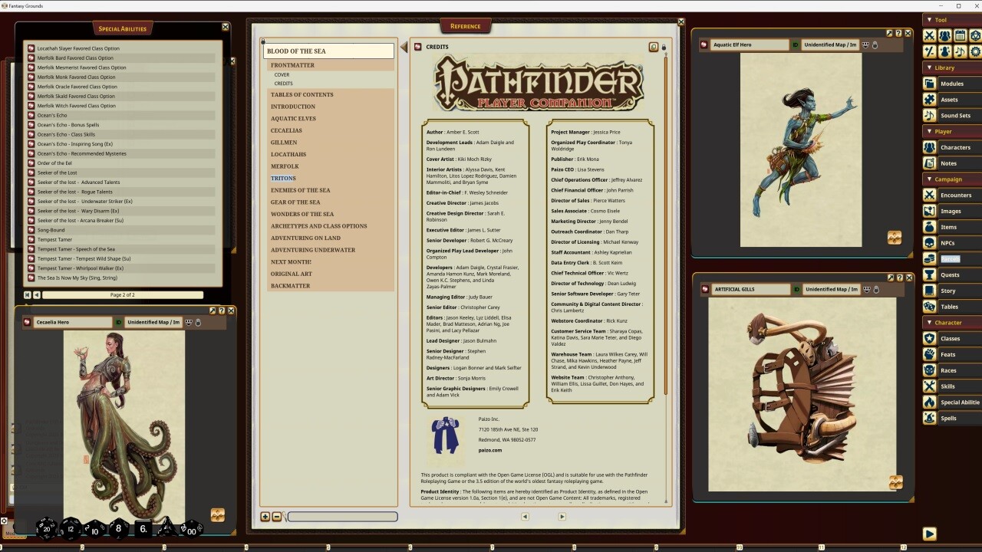This screenshot has height=552, width=982.
Task: Toggle the lock icon on the Credits page
Action: 664,47
